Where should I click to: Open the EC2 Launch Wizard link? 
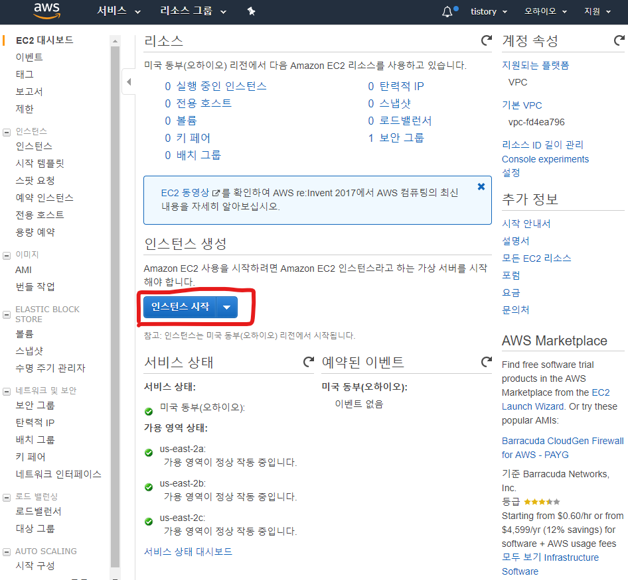tap(556, 400)
